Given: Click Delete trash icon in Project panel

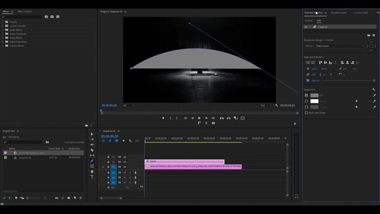Looking at the screenshot, I should click(81, 198).
